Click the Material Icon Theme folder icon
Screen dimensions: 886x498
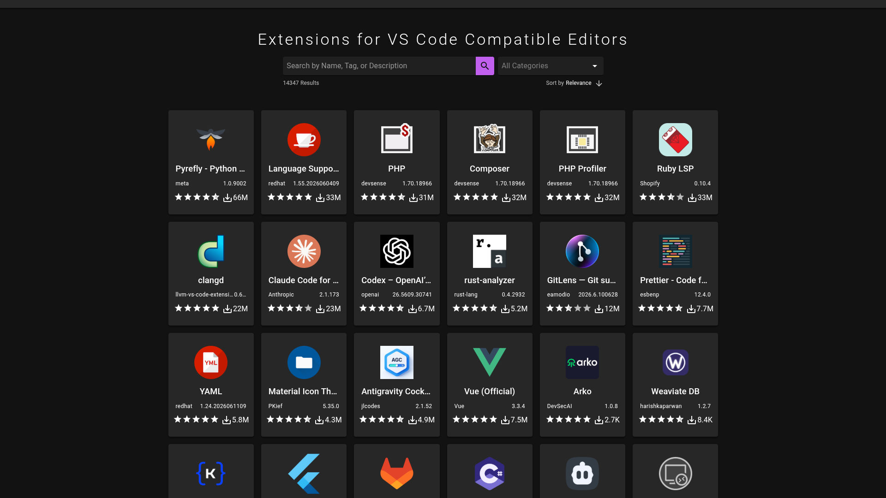click(304, 362)
